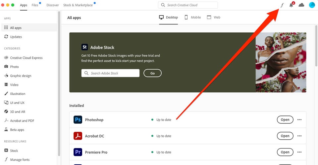
Task: Click the Photoshop Up to date status
Action: tap(161, 120)
